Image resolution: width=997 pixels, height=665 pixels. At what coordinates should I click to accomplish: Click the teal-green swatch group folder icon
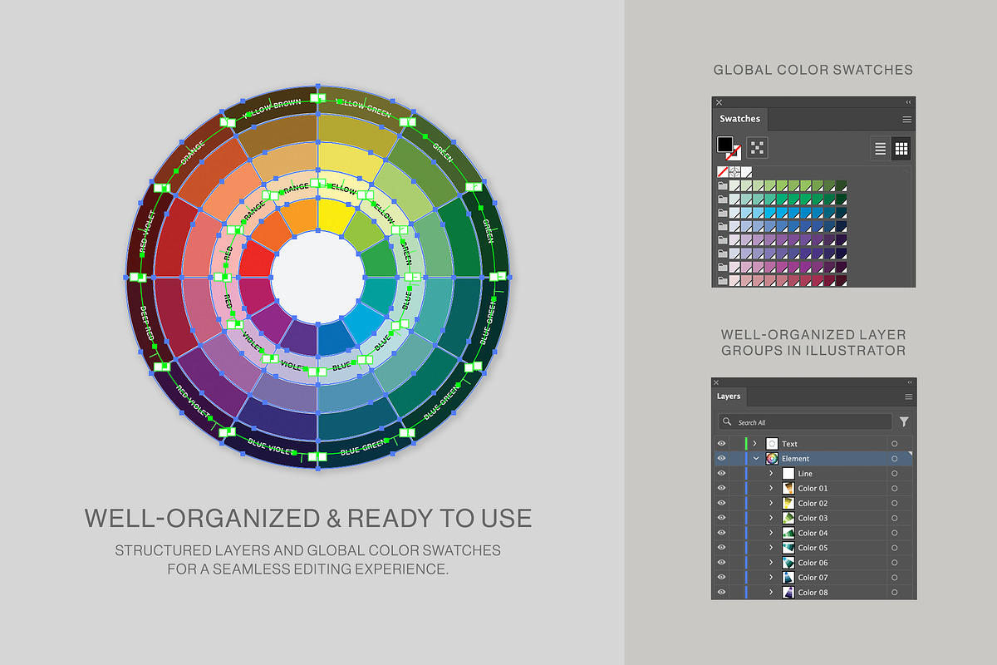pyautogui.click(x=723, y=199)
